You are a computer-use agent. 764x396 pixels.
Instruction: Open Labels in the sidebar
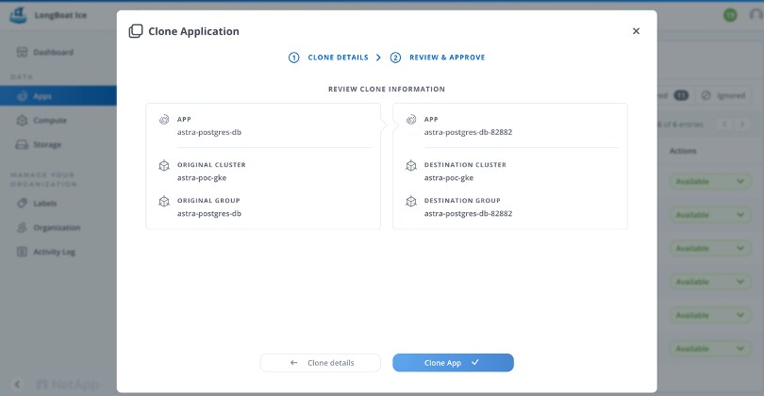(45, 203)
